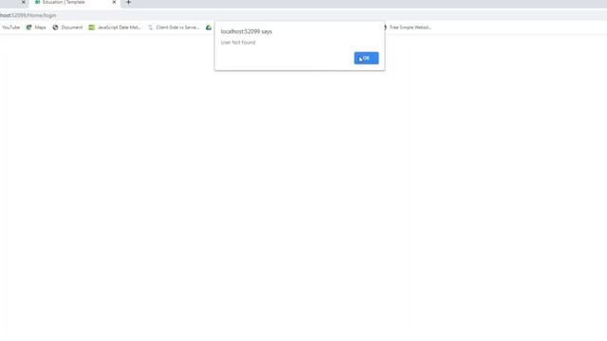Open the Free Simple Websit... bookmark
The width and height of the screenshot is (607, 341).
click(407, 27)
